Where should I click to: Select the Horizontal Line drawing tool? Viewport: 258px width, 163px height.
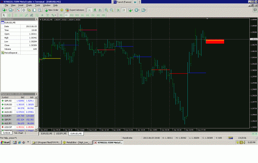[21, 15]
